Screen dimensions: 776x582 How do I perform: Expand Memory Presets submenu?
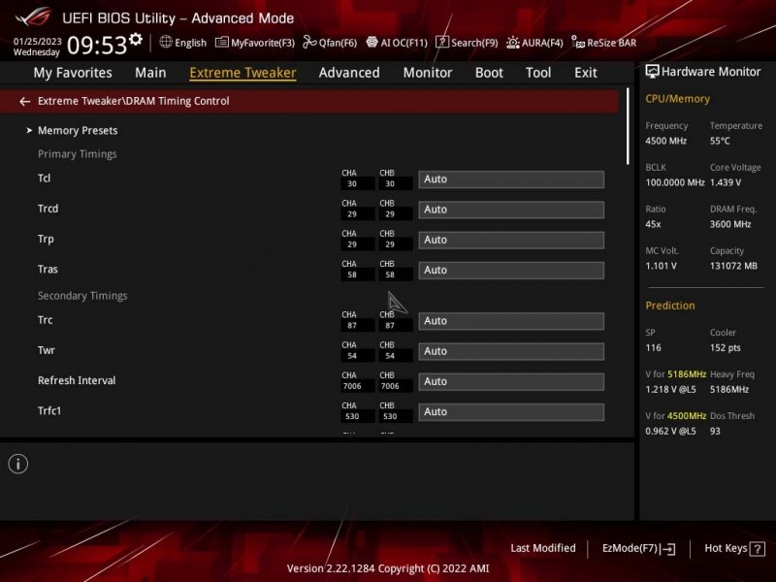coord(78,131)
